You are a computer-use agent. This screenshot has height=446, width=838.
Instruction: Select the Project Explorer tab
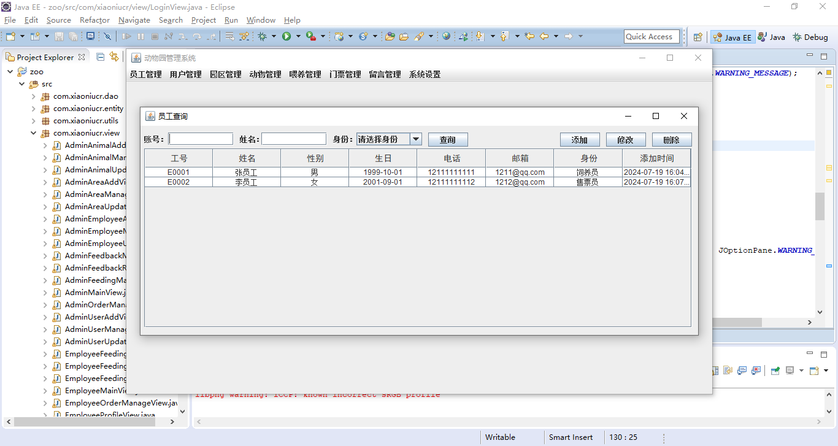point(45,57)
